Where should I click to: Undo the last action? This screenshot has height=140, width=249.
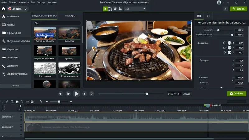tap(2, 101)
